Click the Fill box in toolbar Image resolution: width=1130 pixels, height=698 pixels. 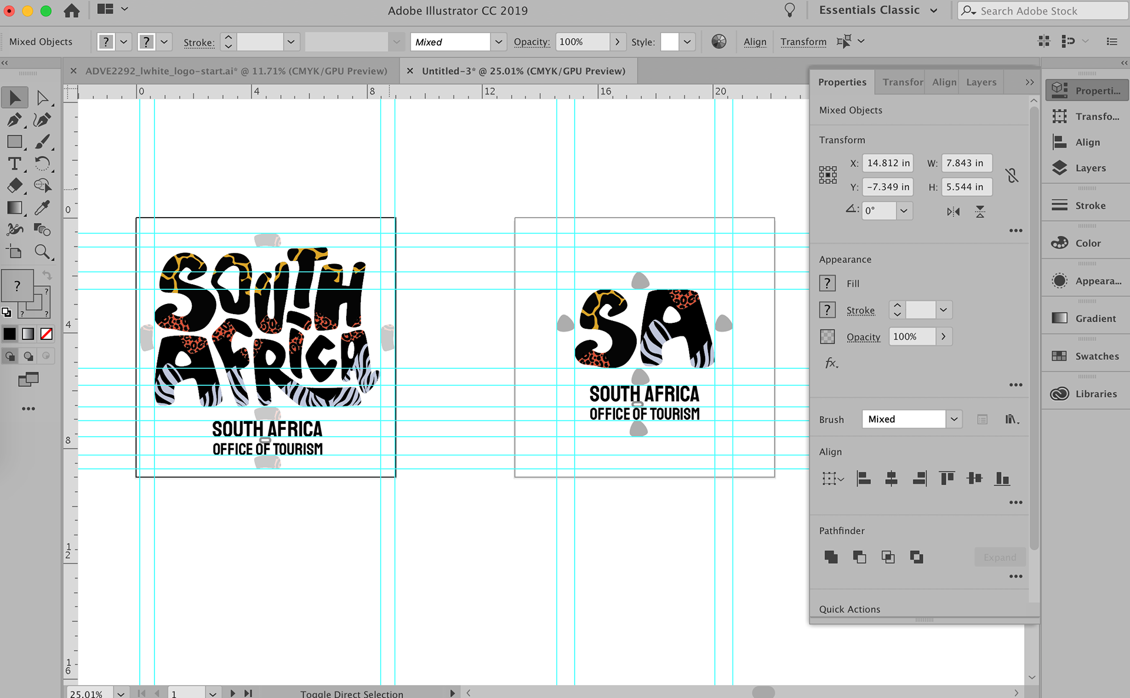[x=17, y=286]
